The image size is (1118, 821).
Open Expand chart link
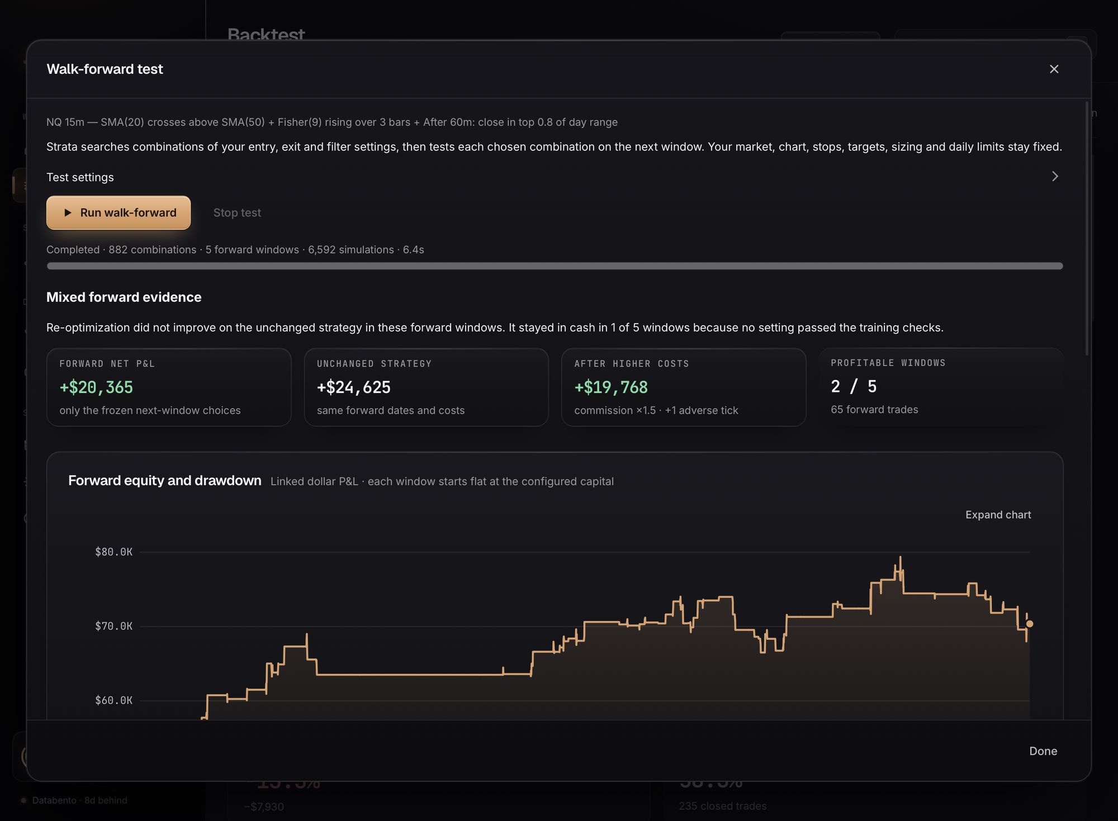pos(998,515)
